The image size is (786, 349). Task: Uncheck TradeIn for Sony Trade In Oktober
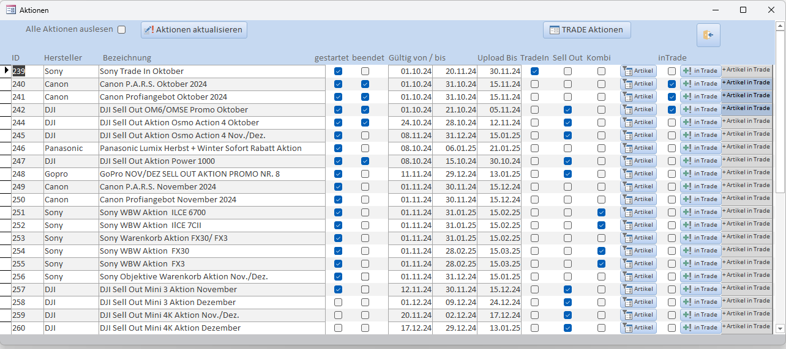[x=534, y=71]
